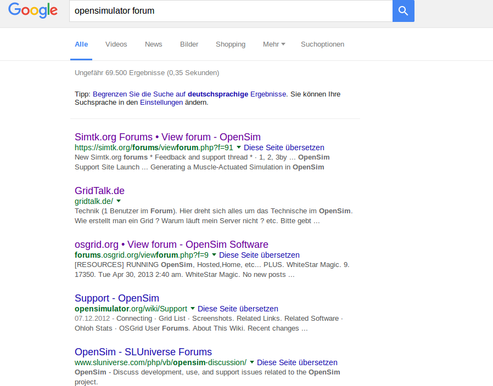Screen dimensions: 493x386
Task: Click the blue magnifier search button
Action: 404,10
